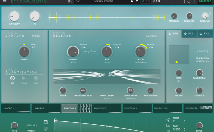Toggle the PAN power button
This screenshot has width=214, height=132.
[x=170, y=34]
